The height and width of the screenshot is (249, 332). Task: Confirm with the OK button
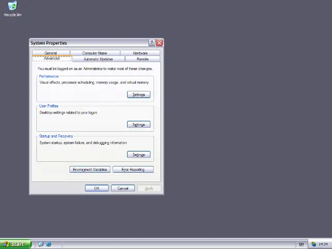(97, 188)
